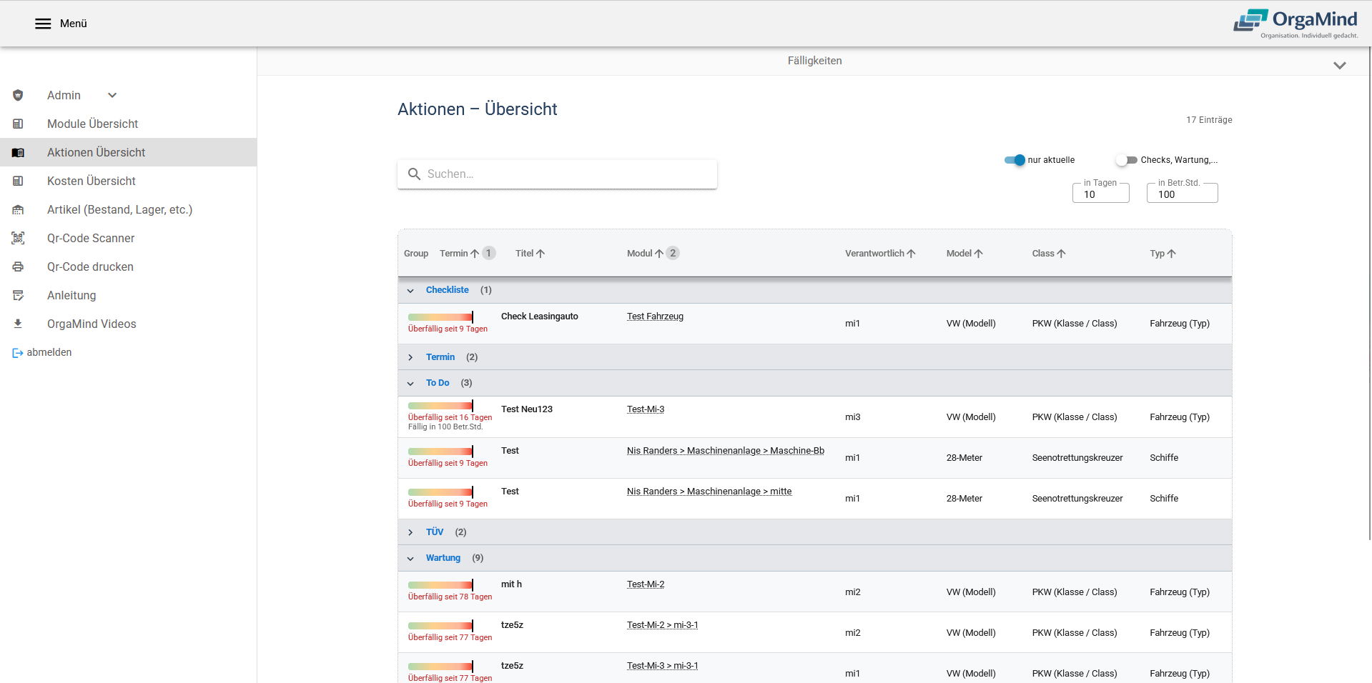Click the Qr-Code Scanner icon
Screen dimensions: 1372x683
tap(18, 238)
